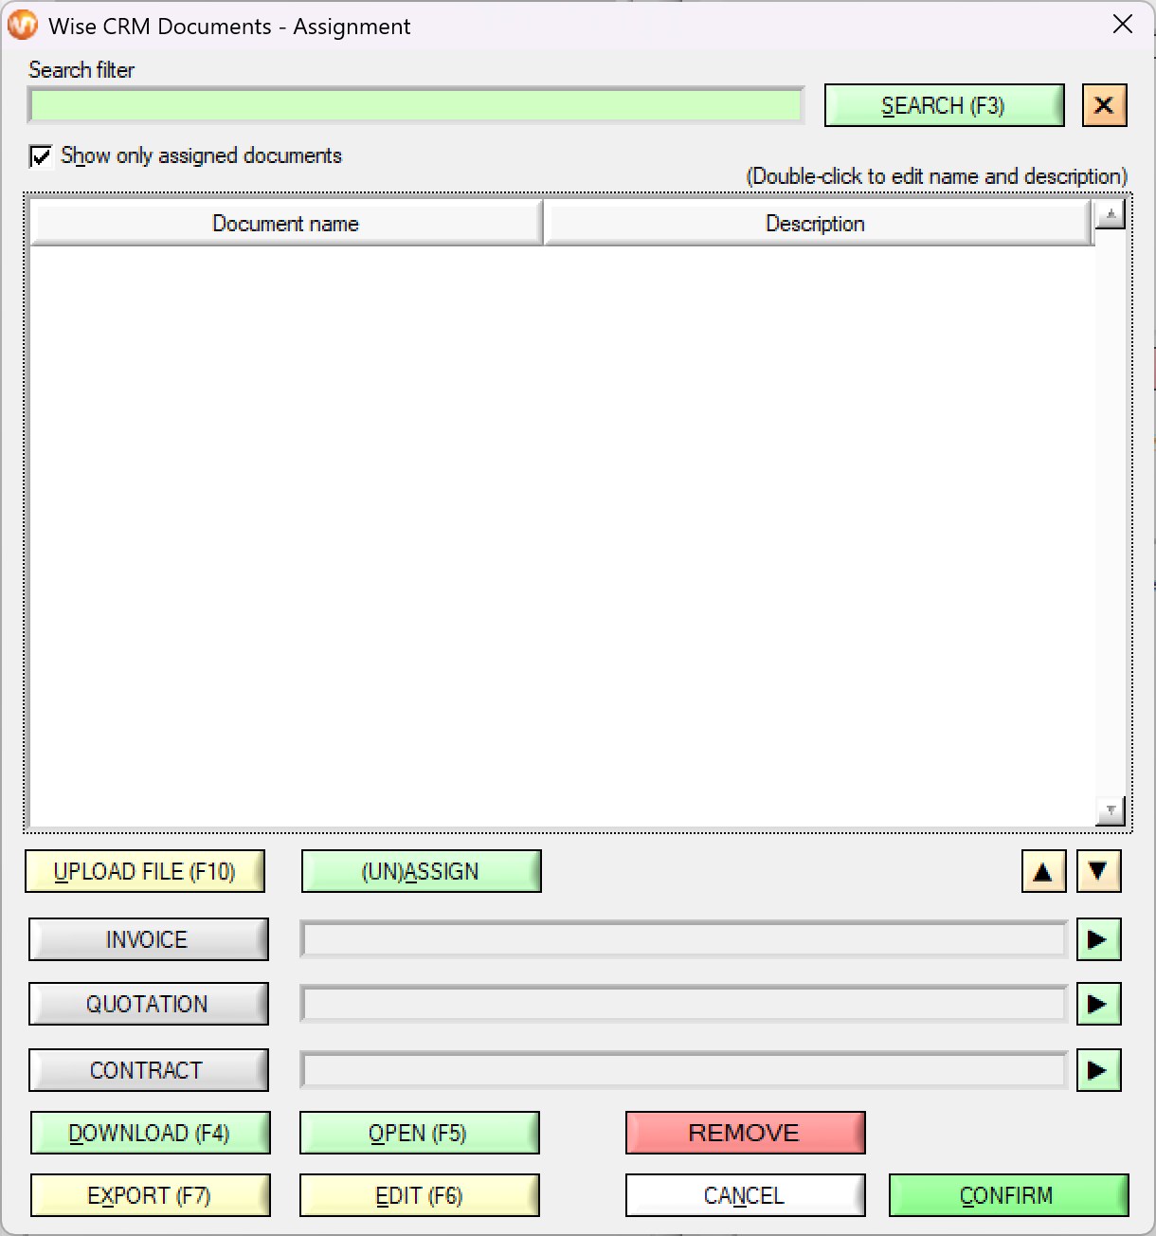
Task: Click the CANCEL button
Action: 745,1195
